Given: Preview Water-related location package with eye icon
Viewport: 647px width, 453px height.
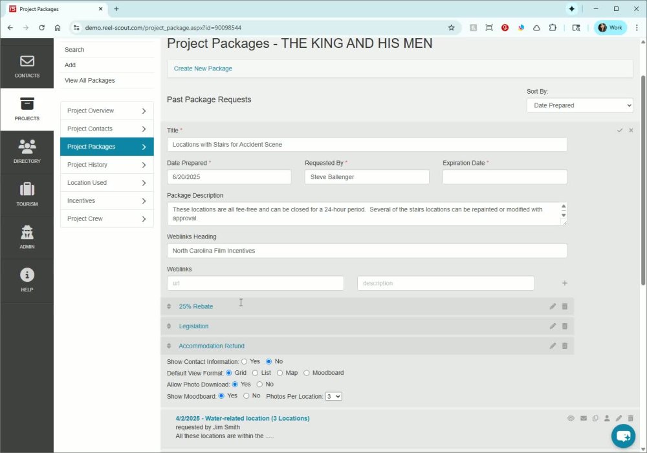Looking at the screenshot, I should pos(571,418).
